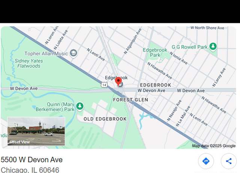This screenshot has width=240, height=173.
Task: Click the Quinn (Mary Berkemeier) Park tree icon
Action: (x=79, y=106)
